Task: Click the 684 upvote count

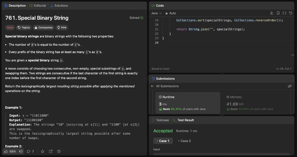Action: pyautogui.click(x=13, y=151)
